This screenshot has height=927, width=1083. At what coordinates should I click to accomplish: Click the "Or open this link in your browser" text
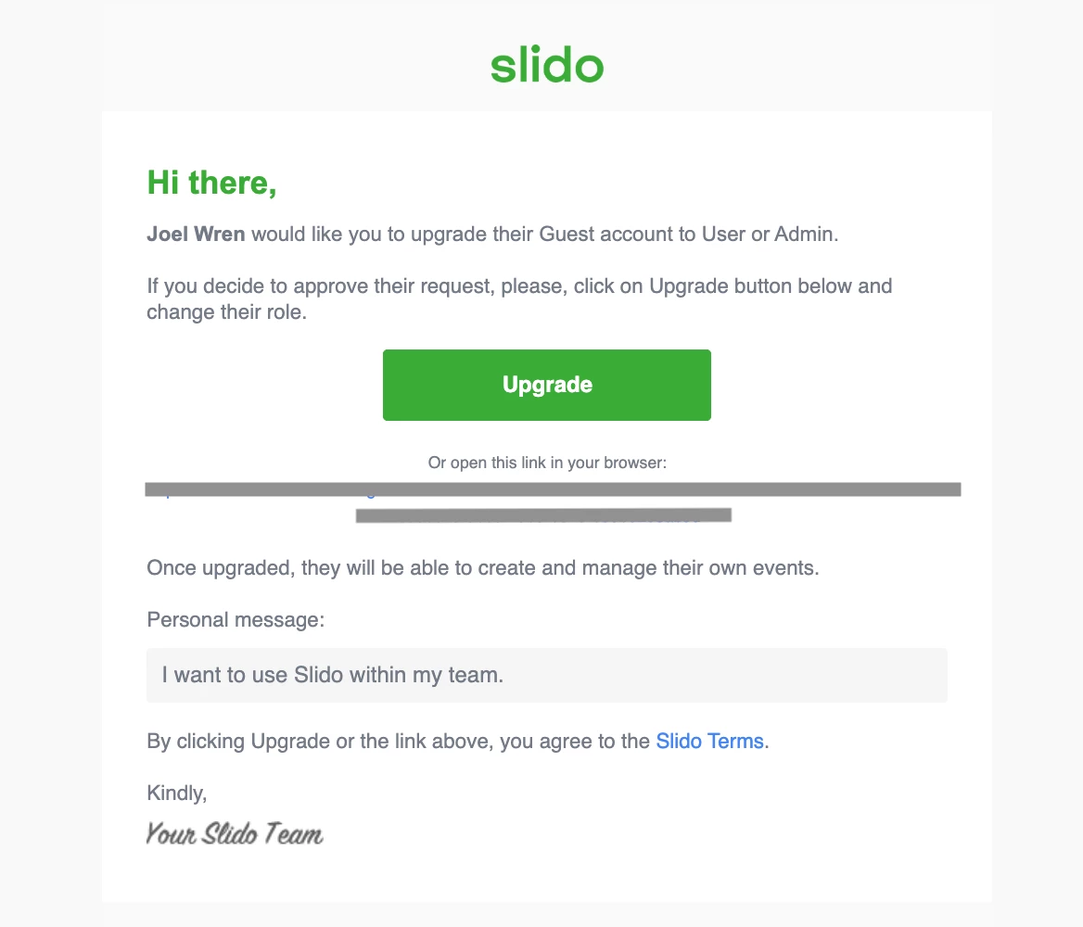click(547, 463)
